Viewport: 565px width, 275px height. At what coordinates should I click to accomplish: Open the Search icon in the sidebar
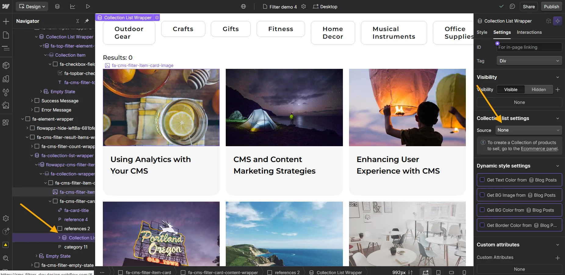click(6, 258)
